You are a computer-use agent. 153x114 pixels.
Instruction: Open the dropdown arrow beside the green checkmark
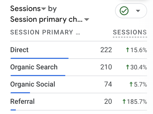(x=138, y=11)
